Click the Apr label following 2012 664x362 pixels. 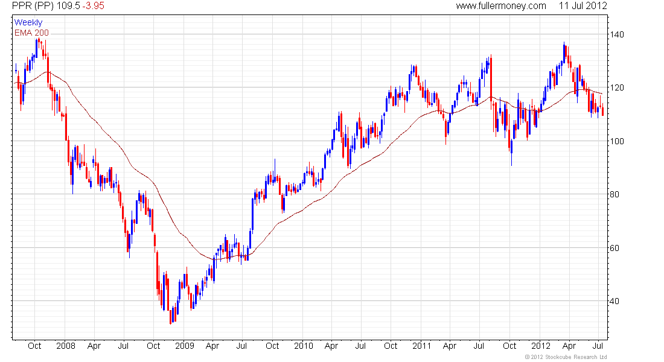pos(569,346)
